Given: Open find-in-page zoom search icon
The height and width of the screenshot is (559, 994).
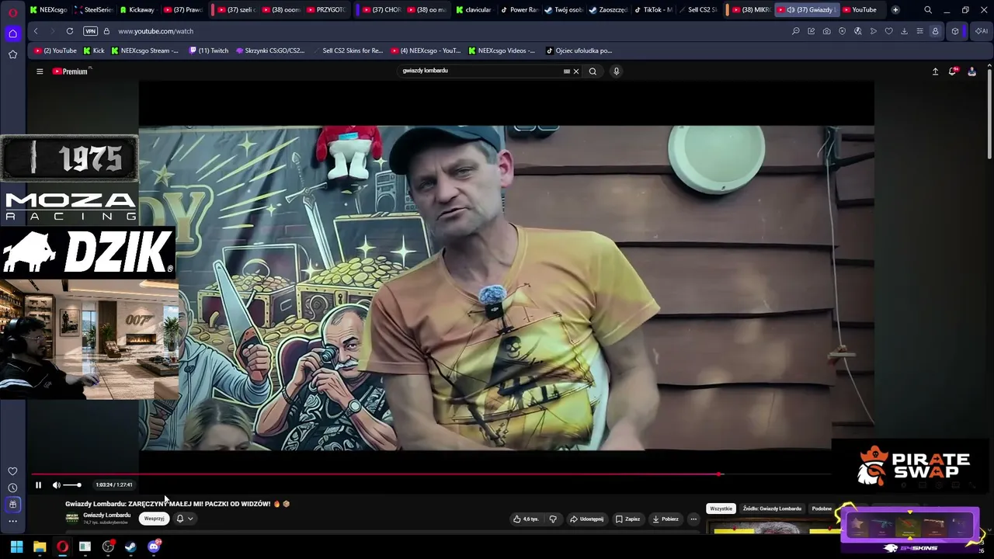Looking at the screenshot, I should pyautogui.click(x=796, y=31).
